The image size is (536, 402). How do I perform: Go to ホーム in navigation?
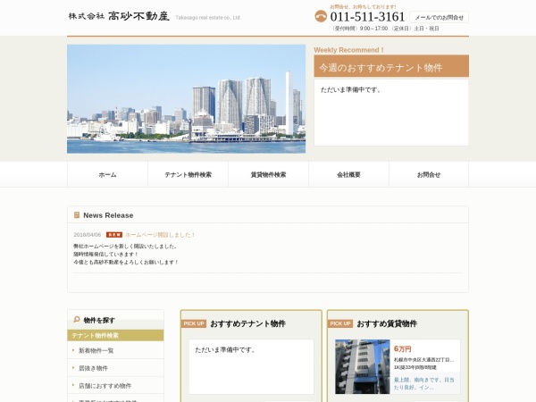point(108,175)
